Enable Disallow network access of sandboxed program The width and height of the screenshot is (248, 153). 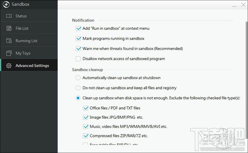point(78,59)
